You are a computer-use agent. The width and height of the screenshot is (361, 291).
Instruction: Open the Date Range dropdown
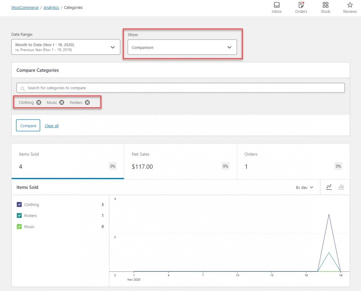[x=66, y=47]
